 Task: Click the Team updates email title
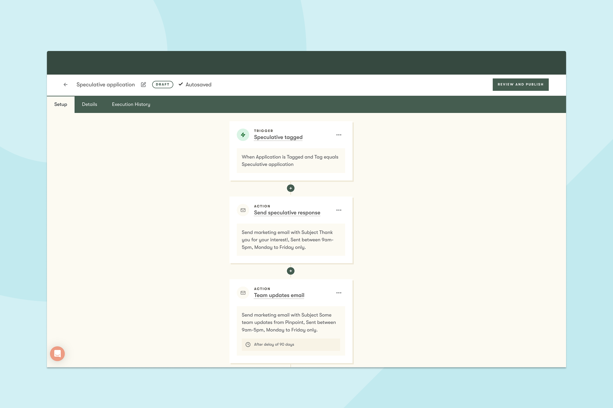pyautogui.click(x=279, y=295)
